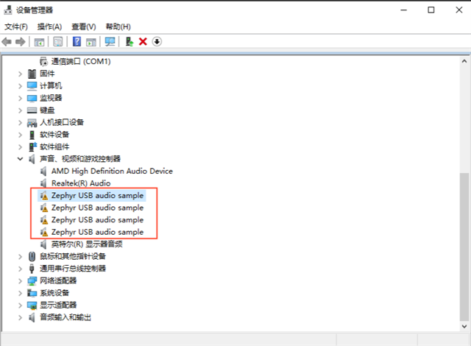The width and height of the screenshot is (471, 346).
Task: Click the blue Help question mark icon
Action: click(77, 41)
